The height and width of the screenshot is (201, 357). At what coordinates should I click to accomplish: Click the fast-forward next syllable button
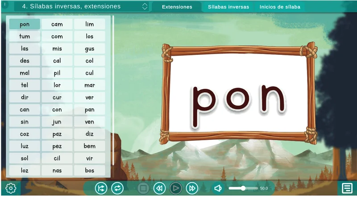(x=192, y=188)
